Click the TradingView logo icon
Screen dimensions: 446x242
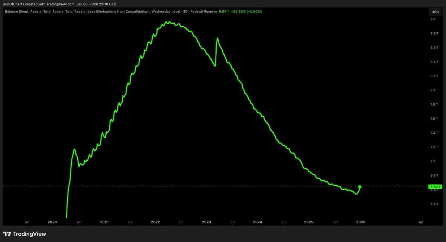(7, 234)
